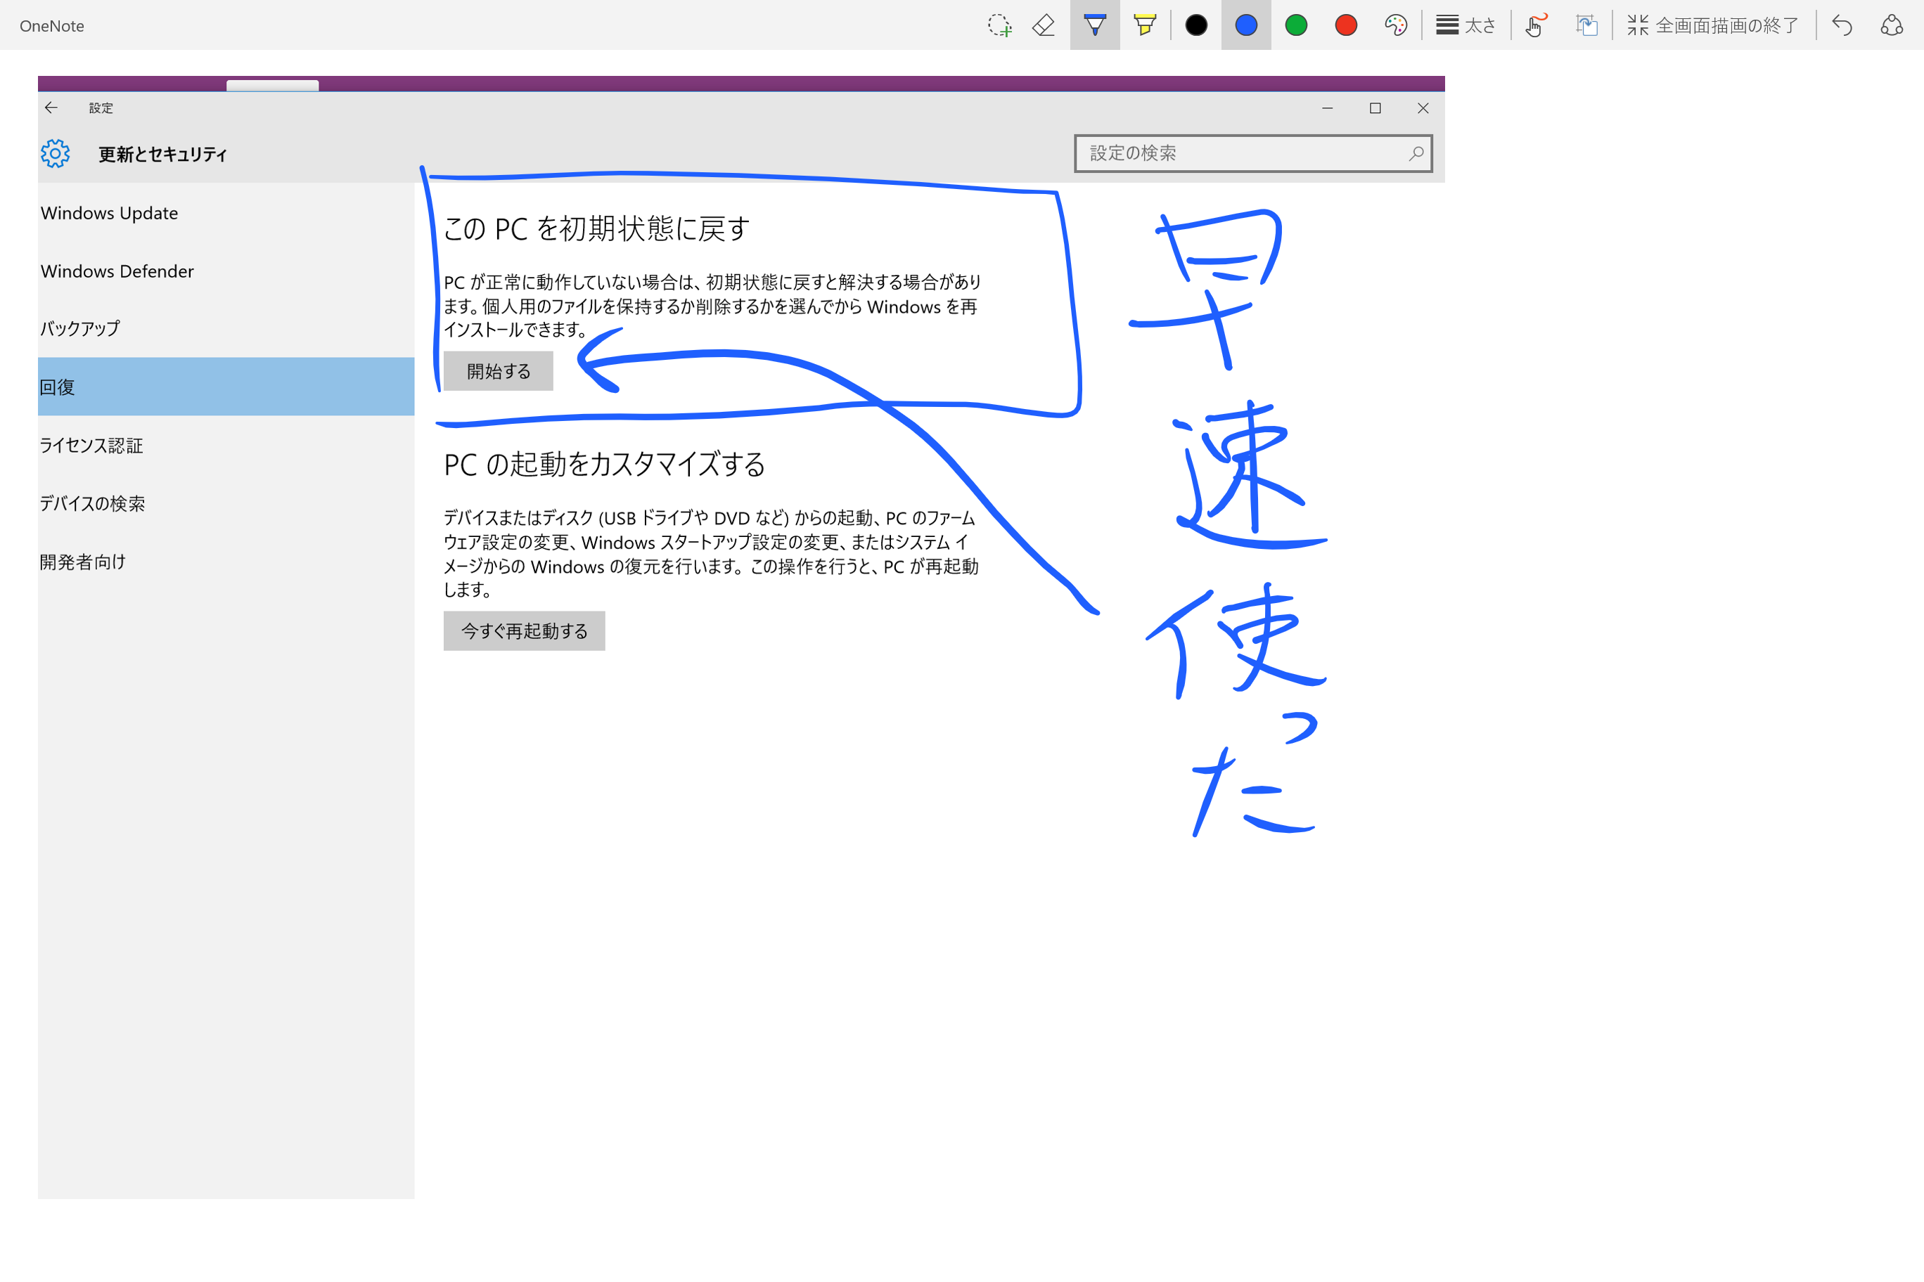Select the lasso selection tool
This screenshot has height=1282, width=1924.
coord(999,25)
